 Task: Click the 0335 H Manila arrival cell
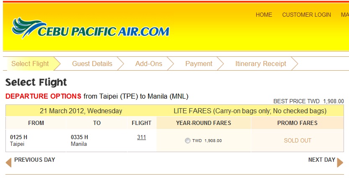tap(96, 140)
